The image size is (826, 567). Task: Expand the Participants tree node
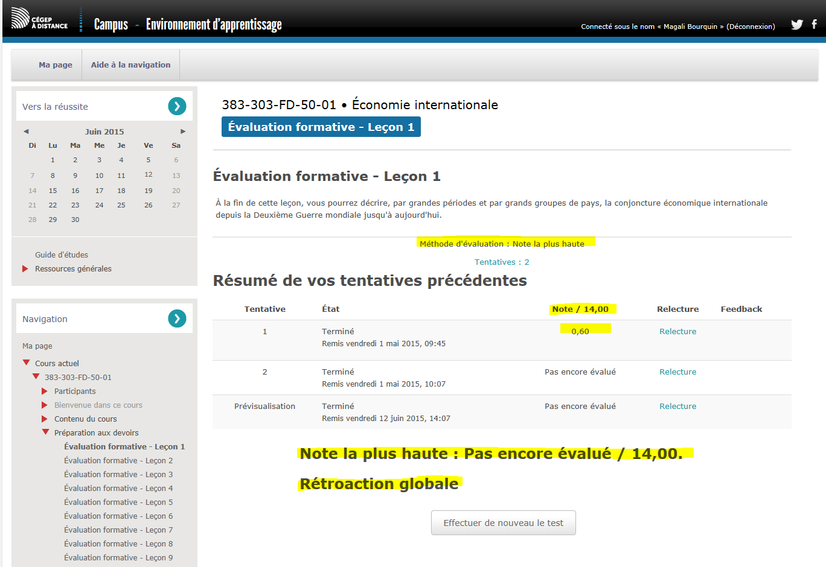(45, 391)
